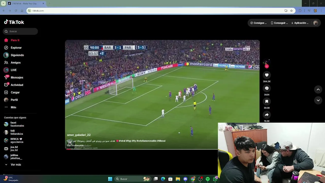This screenshot has height=183, width=325.
Task: Click the Conseguir app button
Action: pos(279,23)
